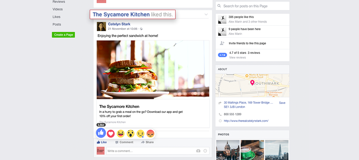359x160 pixels.
Task: Click the green Create a Page button
Action: point(64,35)
